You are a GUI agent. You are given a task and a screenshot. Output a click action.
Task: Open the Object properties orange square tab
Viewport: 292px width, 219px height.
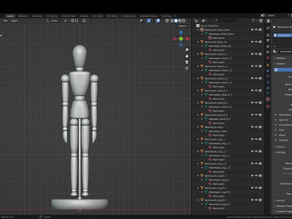268,65
